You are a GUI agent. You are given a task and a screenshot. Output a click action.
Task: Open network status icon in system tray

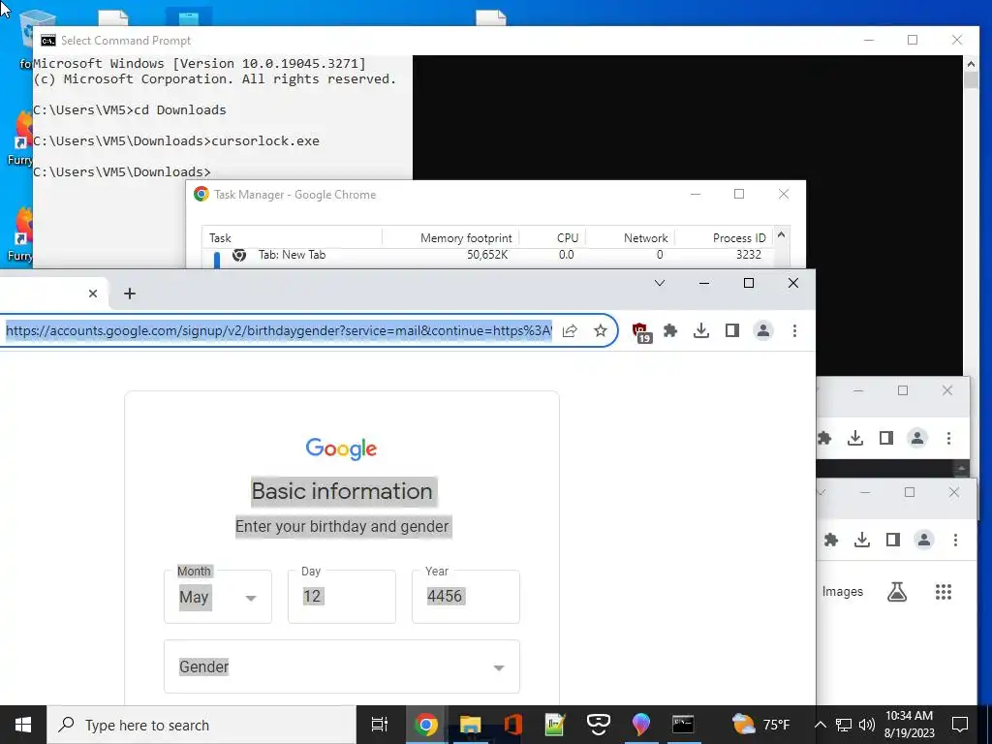pos(844,725)
